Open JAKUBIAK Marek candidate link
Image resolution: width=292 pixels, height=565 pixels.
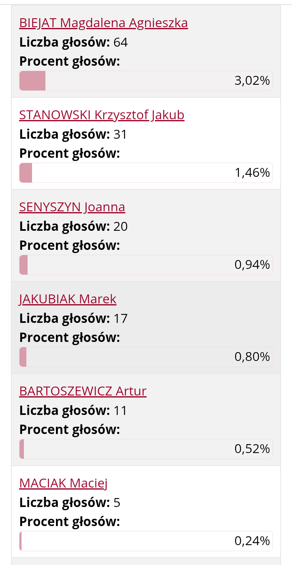68,299
